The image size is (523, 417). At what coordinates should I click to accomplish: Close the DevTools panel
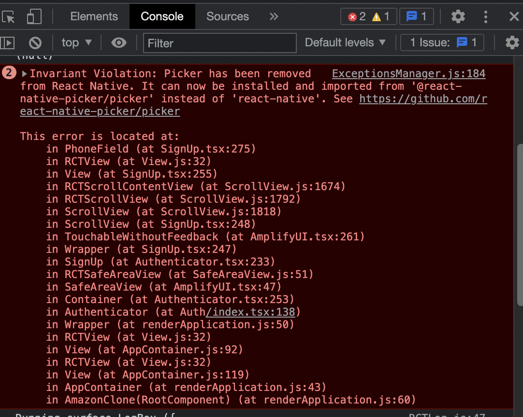point(514,16)
